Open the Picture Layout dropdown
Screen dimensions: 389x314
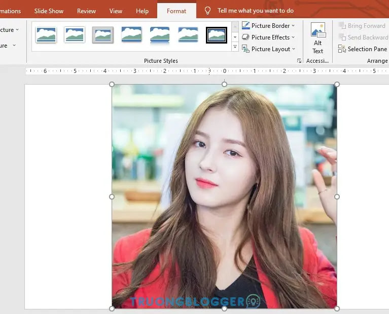point(268,49)
